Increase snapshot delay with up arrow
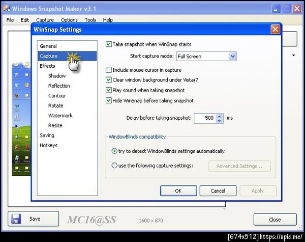The width and height of the screenshot is (305, 242). pyautogui.click(x=220, y=116)
